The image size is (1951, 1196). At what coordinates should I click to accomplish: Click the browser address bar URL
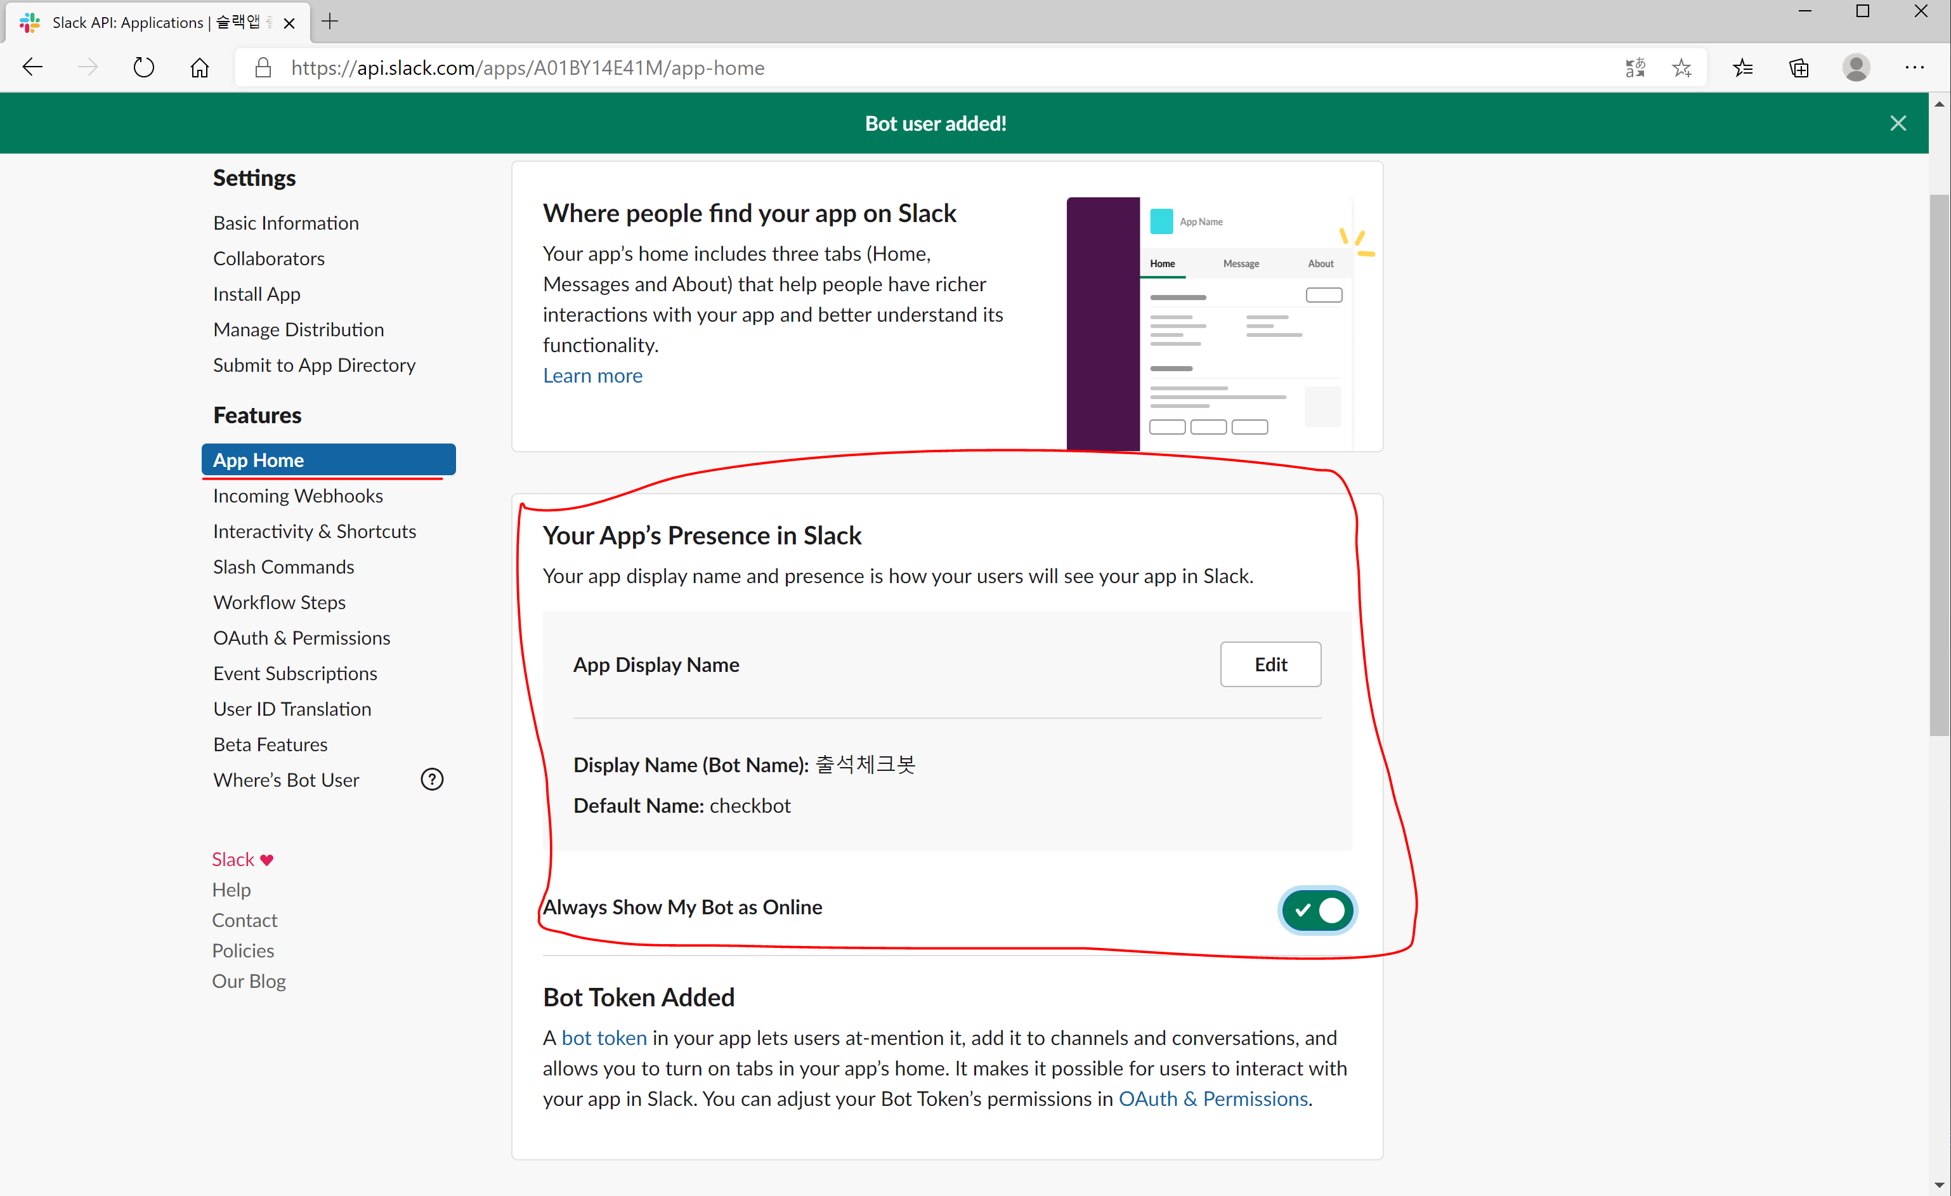pos(527,67)
